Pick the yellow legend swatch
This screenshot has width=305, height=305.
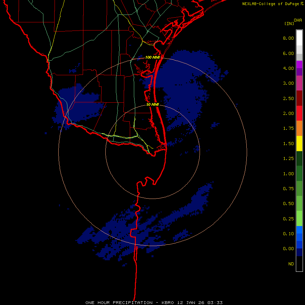pos(299,144)
